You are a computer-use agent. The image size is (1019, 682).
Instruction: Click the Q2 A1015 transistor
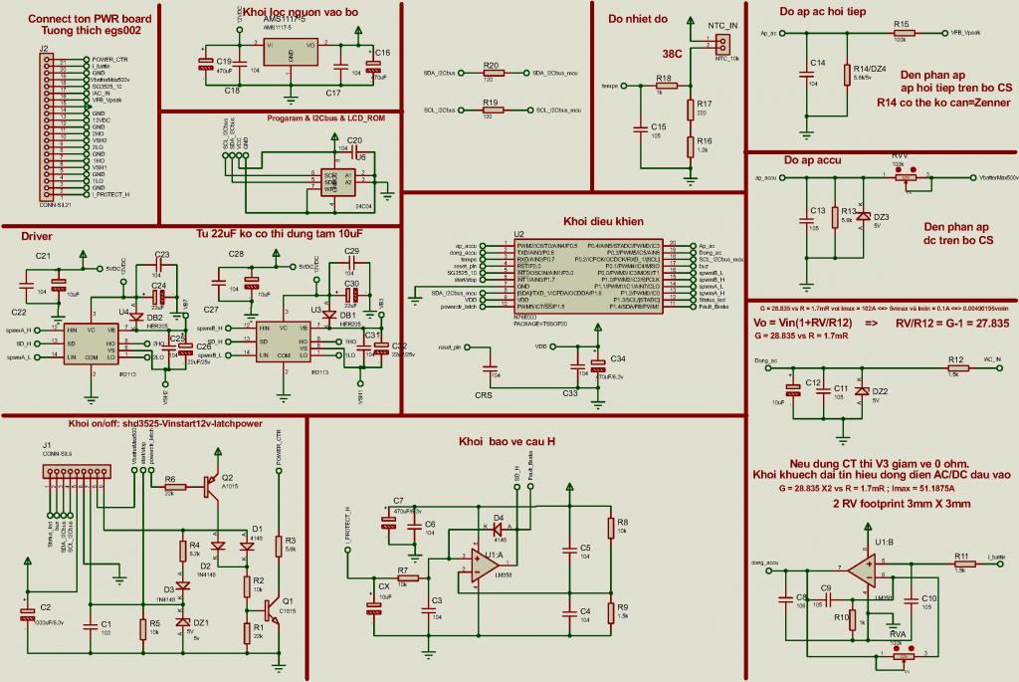[x=211, y=485]
